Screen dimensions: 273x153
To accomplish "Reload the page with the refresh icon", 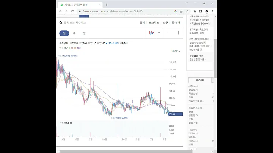I will [x=72, y=11].
